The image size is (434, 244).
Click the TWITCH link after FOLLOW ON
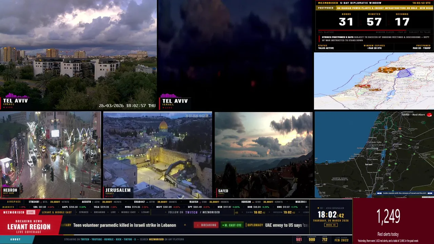[x=192, y=212]
